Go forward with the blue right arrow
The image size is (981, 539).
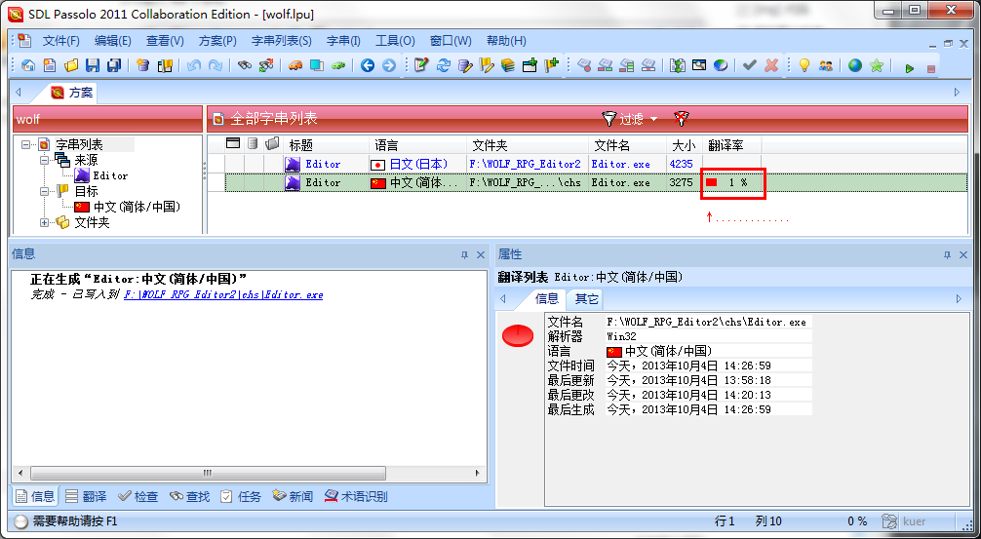(x=389, y=65)
